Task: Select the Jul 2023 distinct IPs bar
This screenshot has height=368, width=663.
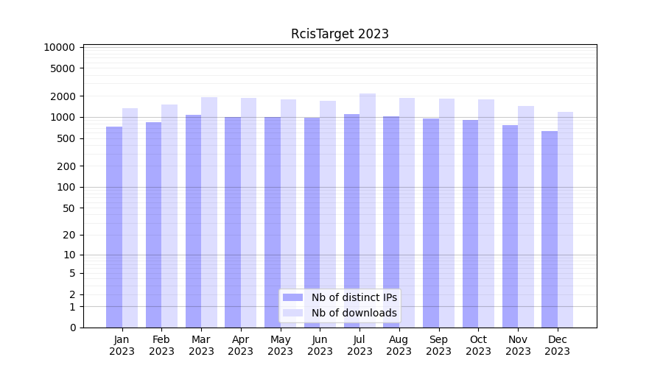Action: tap(351, 221)
